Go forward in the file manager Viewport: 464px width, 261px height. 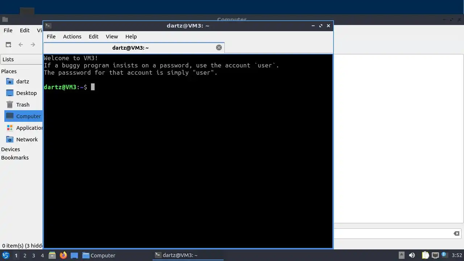(x=33, y=45)
